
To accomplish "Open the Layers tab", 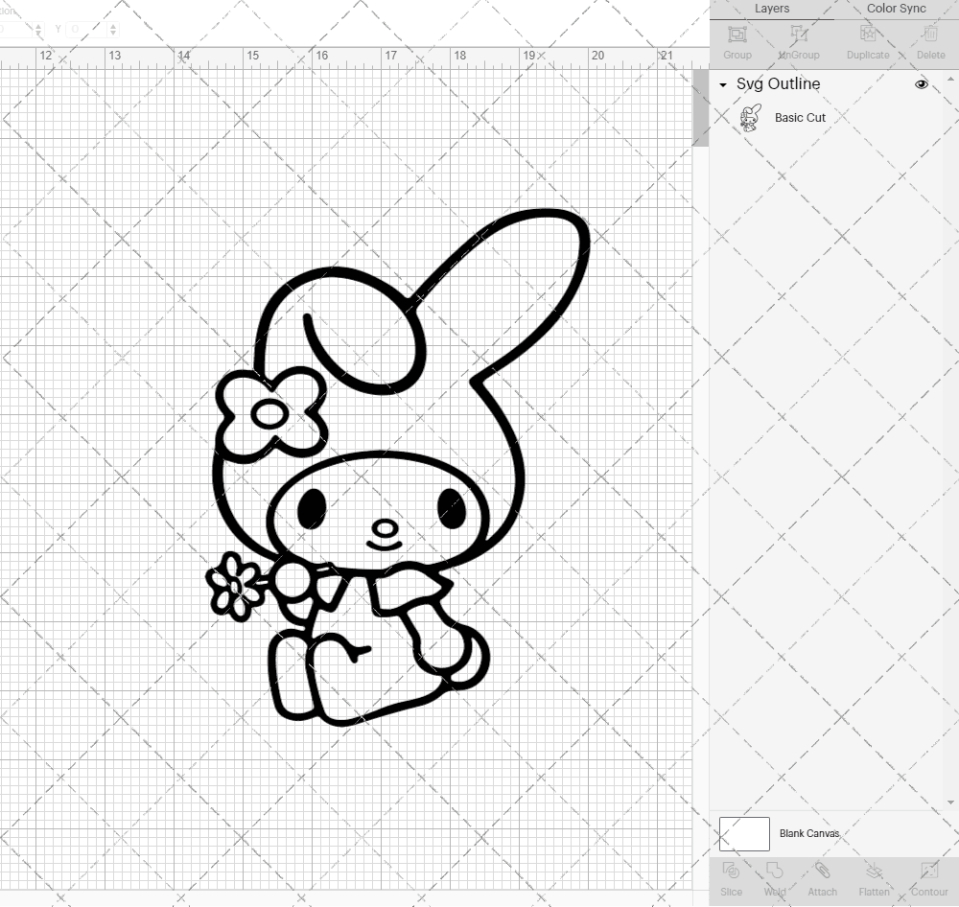I will click(x=772, y=9).
